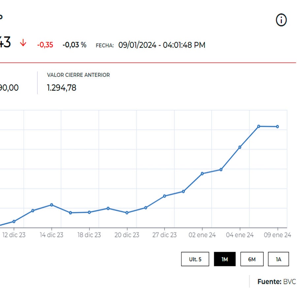The image size is (297, 297).
Task: Click the red downward arrow indicator
Action: (23, 43)
